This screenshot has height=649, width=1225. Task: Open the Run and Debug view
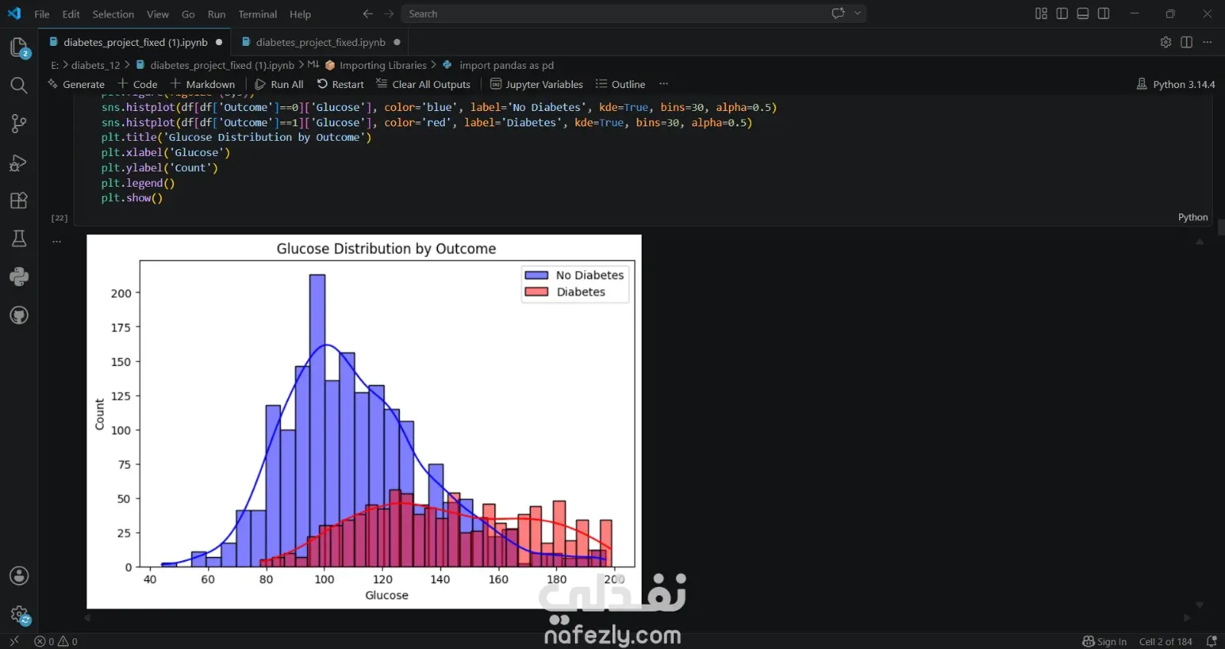click(18, 162)
